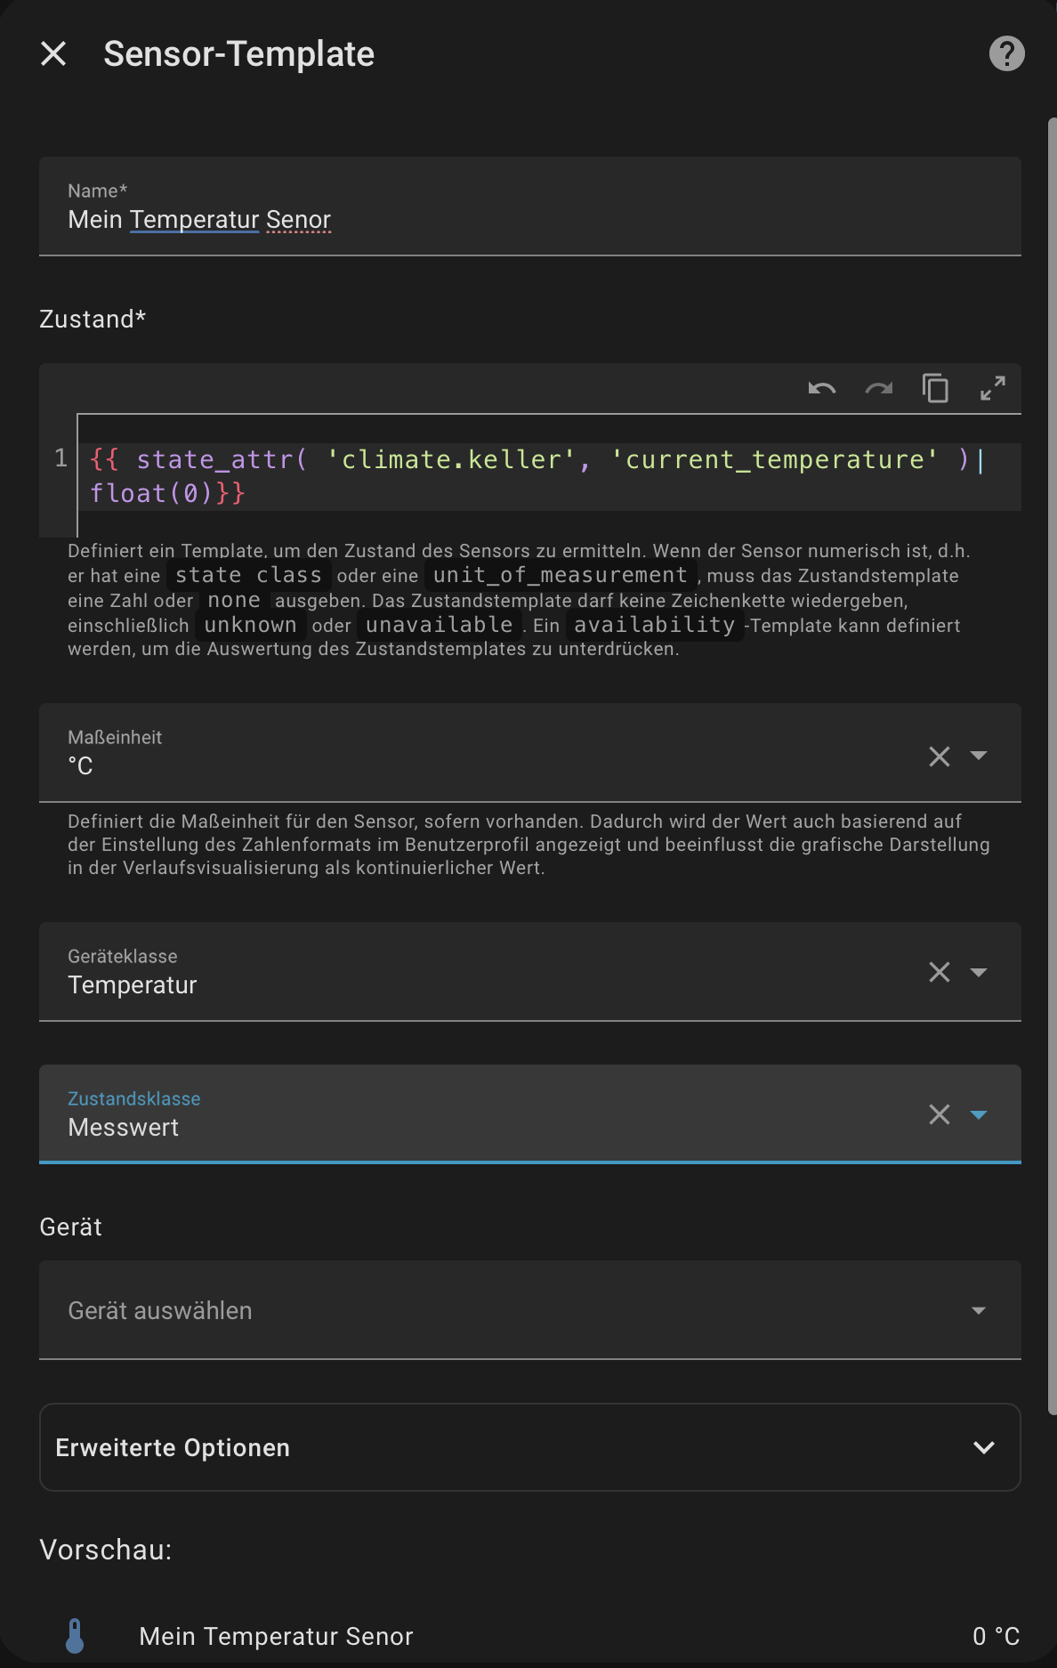Open the Maßeinheit dropdown arrow

tap(979, 757)
